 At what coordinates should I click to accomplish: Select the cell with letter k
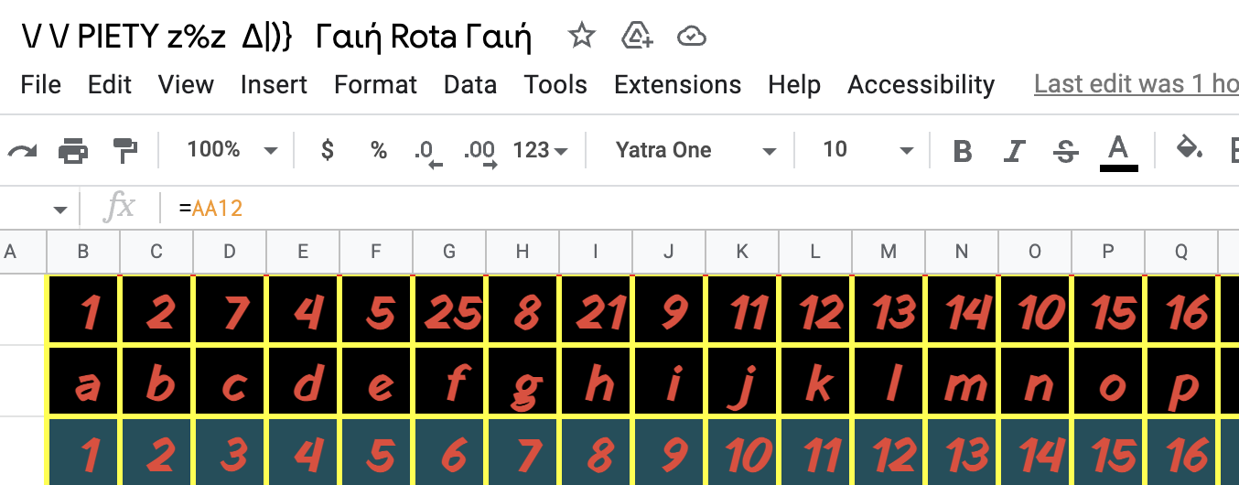(815, 382)
